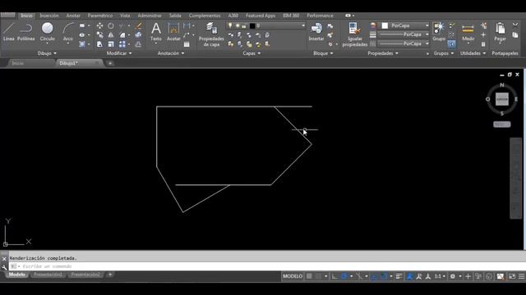The width and height of the screenshot is (526, 295).
Task: Toggle ortho mode in status bar
Action: tap(335, 276)
